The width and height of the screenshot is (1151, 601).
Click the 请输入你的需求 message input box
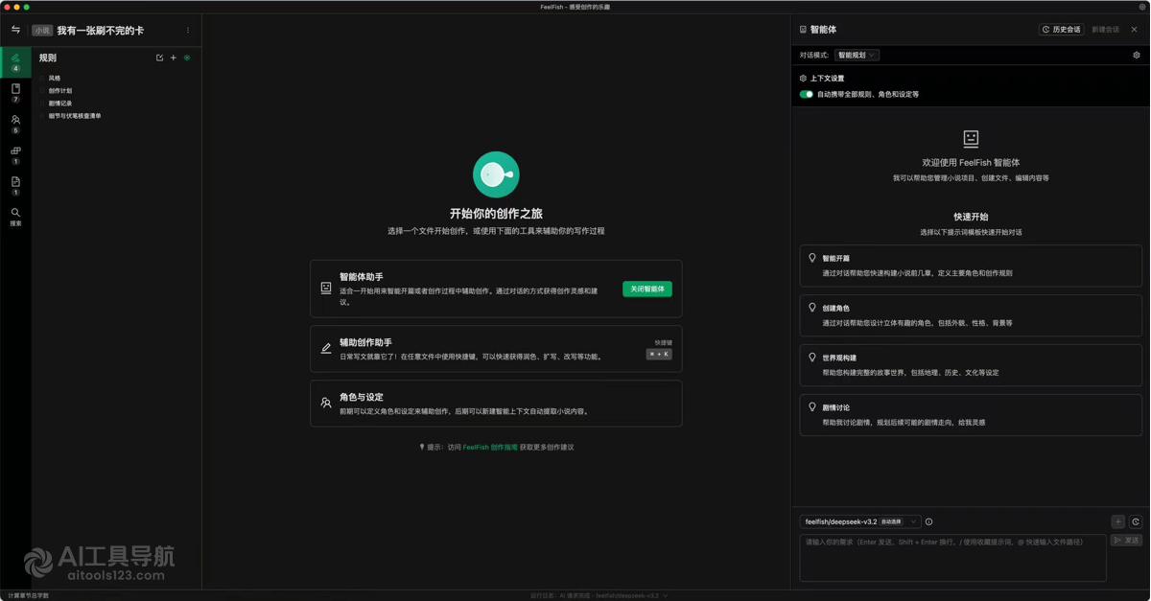click(x=952, y=558)
